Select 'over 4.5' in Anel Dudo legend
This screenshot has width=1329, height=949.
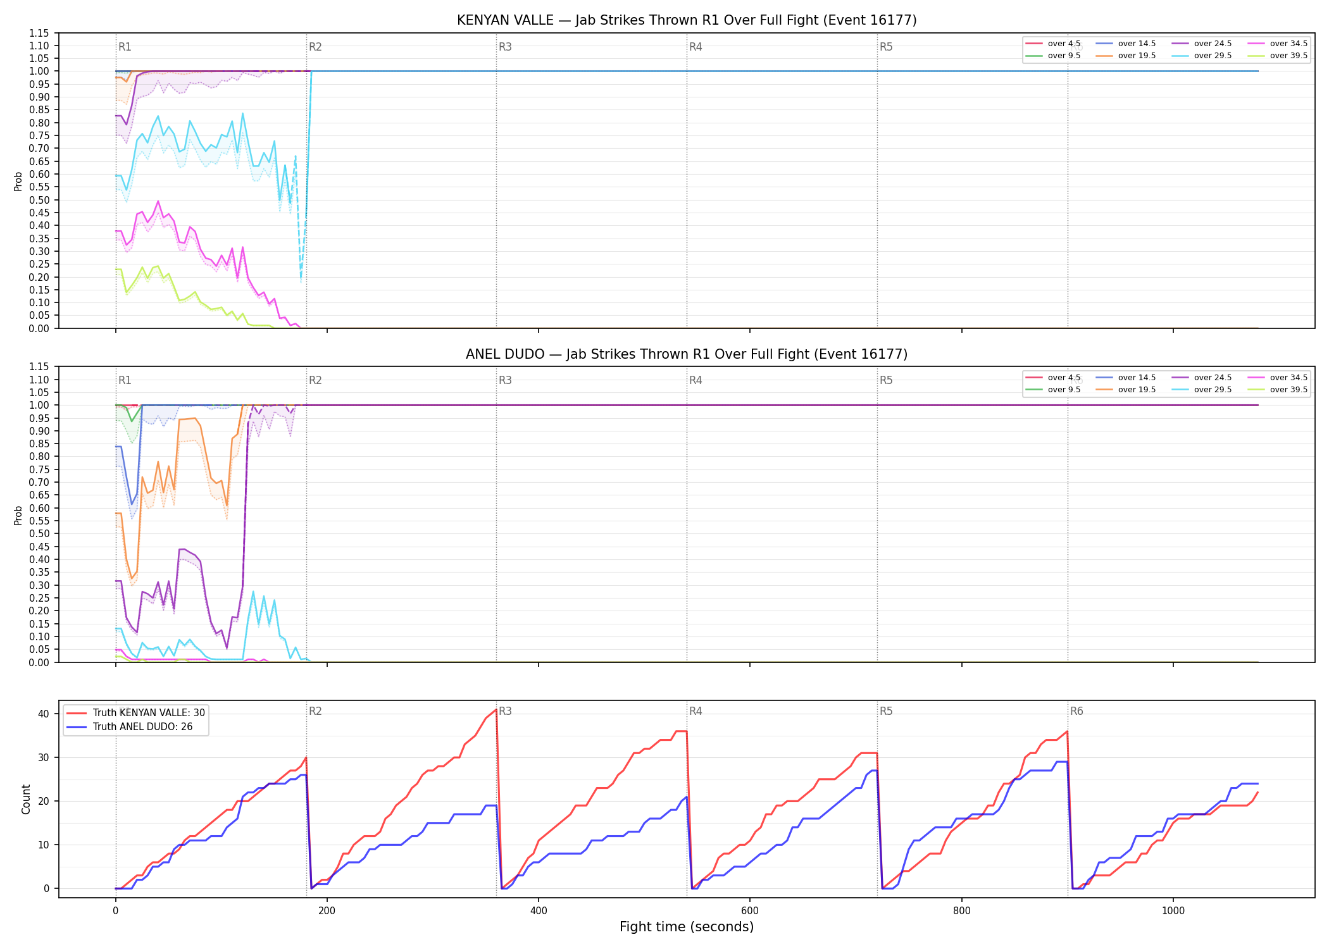click(x=1053, y=378)
